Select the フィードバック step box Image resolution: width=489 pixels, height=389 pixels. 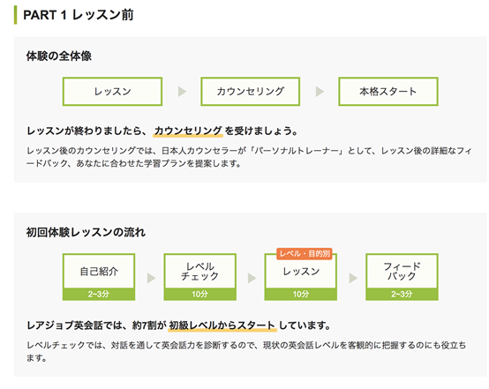[402, 277]
